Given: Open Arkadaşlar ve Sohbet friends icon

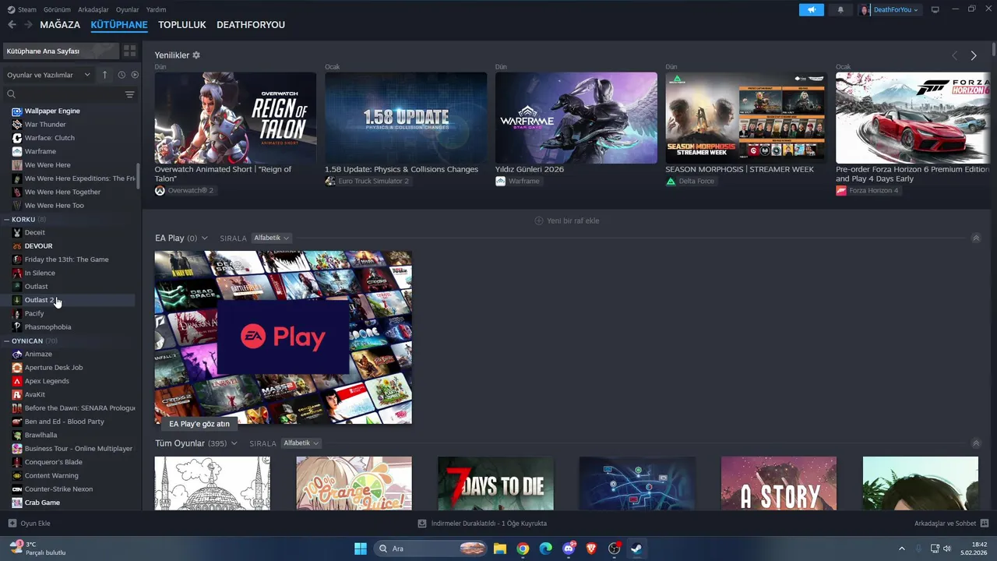Looking at the screenshot, I should click(985, 524).
